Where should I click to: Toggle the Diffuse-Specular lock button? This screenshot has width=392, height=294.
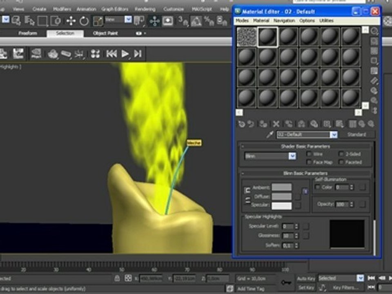tap(247, 200)
